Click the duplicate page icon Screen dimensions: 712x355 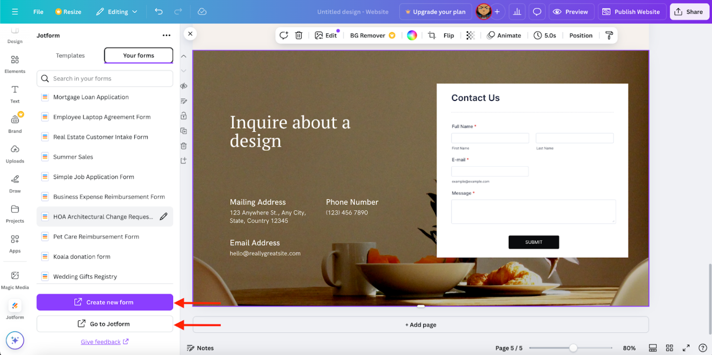pos(184,131)
